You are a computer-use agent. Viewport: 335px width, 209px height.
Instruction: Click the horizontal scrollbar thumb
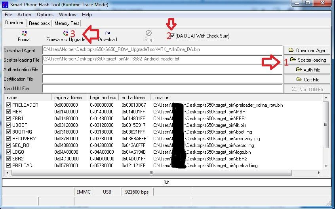pyautogui.click(x=151, y=173)
